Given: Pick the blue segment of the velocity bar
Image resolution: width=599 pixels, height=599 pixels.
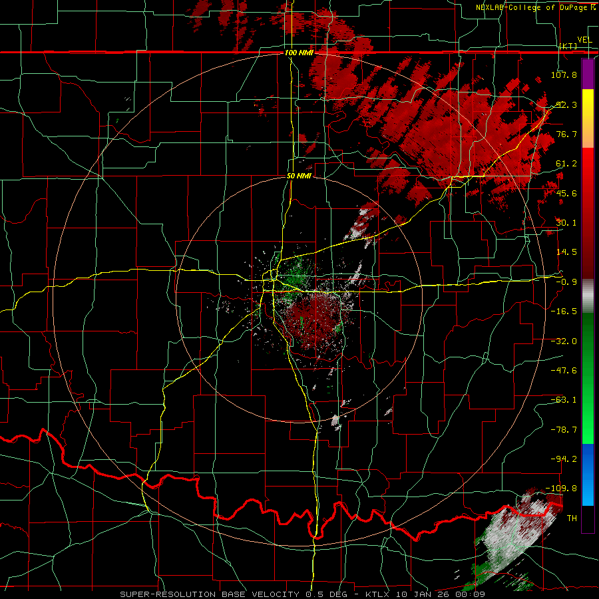Looking at the screenshot, I should 588,475.
